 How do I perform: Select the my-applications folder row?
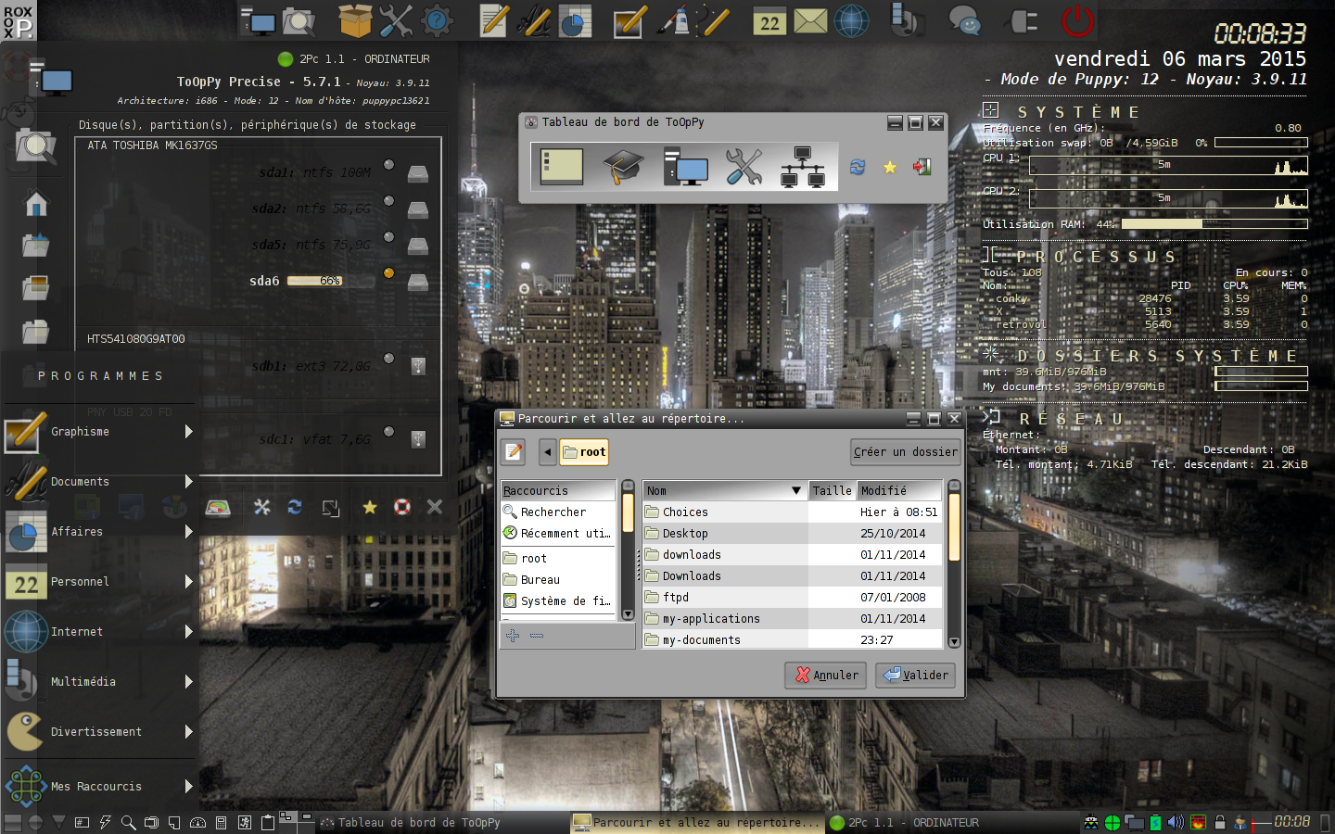(793, 619)
